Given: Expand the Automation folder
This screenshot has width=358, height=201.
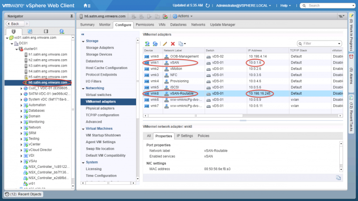Looking at the screenshot, I should point(21,105).
